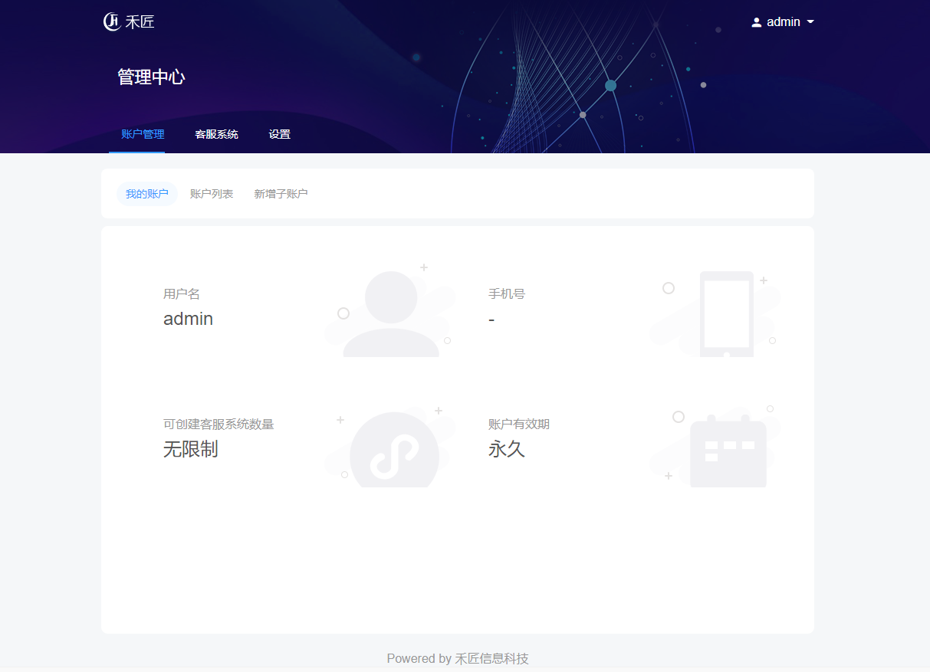This screenshot has height=672, width=930.
Task: Select the 我的账户 sub-tab
Action: pyautogui.click(x=147, y=194)
